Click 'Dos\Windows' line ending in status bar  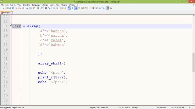click(161, 107)
